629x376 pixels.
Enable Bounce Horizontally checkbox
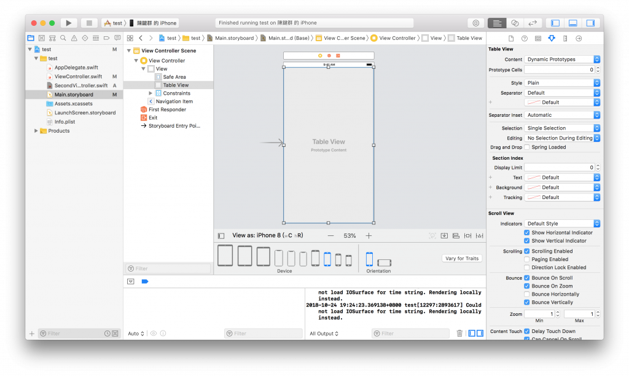[526, 294]
